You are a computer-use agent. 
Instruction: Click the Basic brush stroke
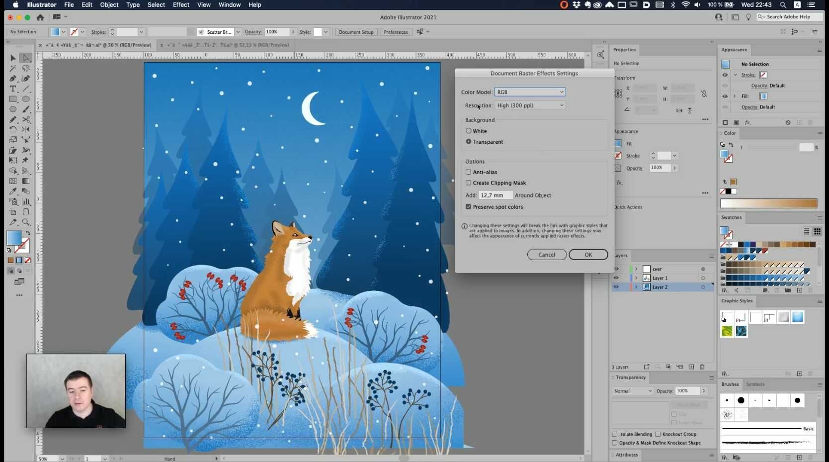click(x=767, y=429)
